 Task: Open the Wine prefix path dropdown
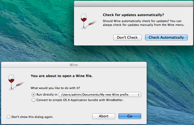coord(100,94)
